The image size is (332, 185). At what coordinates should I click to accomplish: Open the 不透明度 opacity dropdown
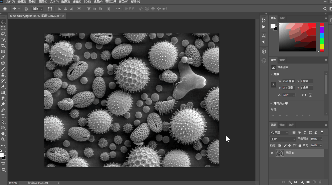point(321,139)
